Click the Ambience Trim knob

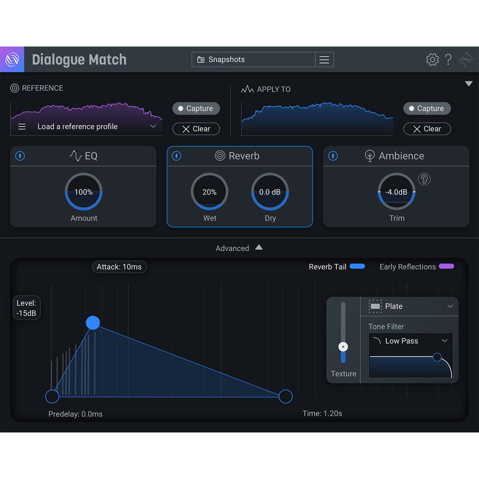pos(396,192)
